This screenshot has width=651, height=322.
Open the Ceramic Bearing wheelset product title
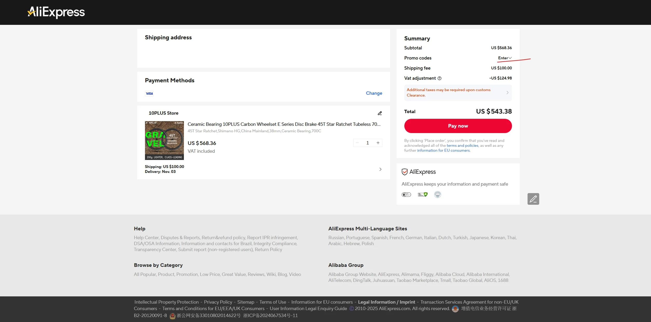284,124
